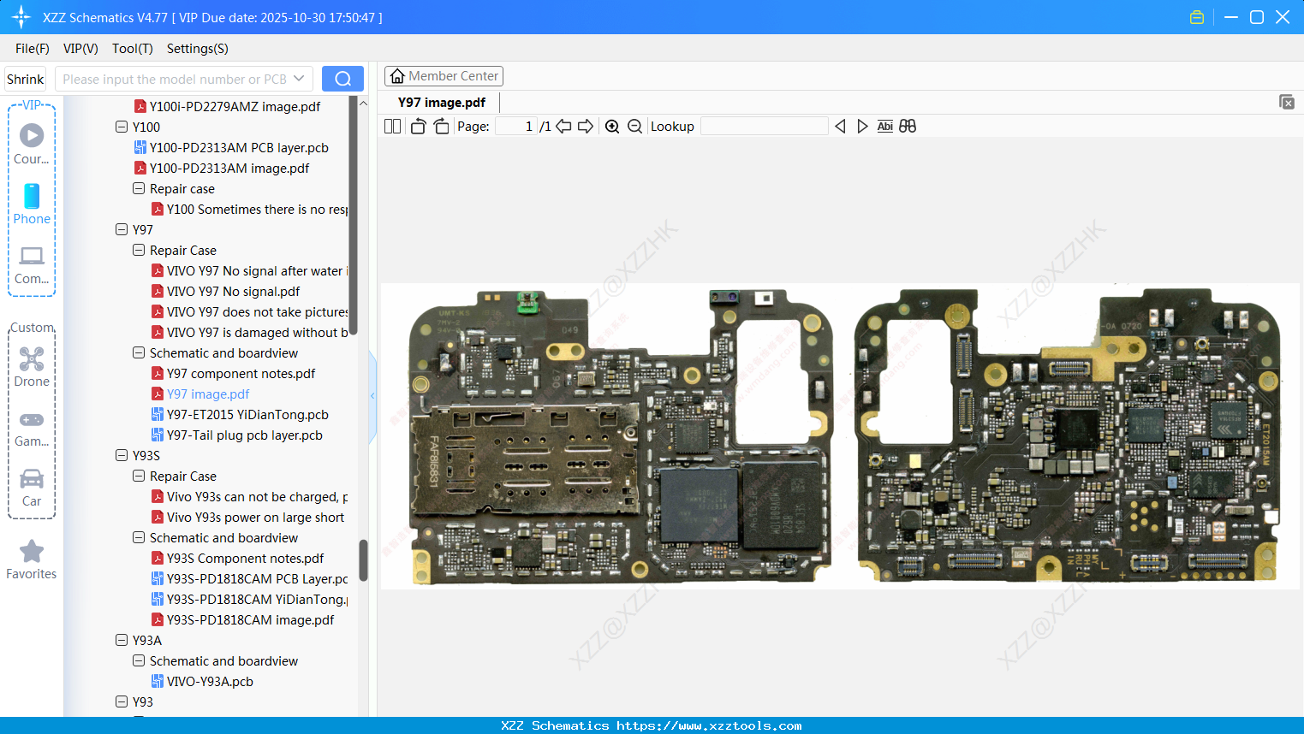Viewport: 1304px width, 734px height.
Task: Open the Tool menu
Action: pos(132,49)
